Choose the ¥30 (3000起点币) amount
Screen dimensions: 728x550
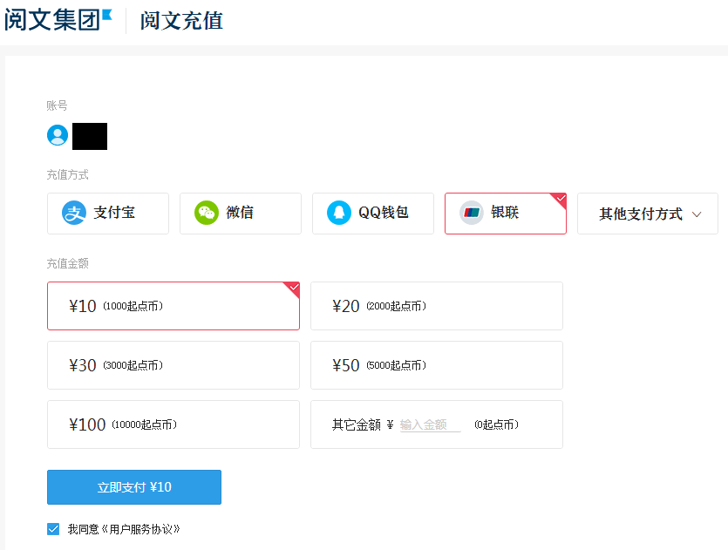(x=173, y=365)
